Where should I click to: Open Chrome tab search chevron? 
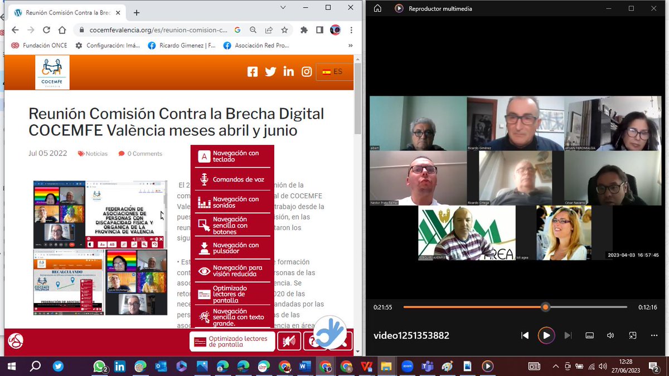point(284,8)
